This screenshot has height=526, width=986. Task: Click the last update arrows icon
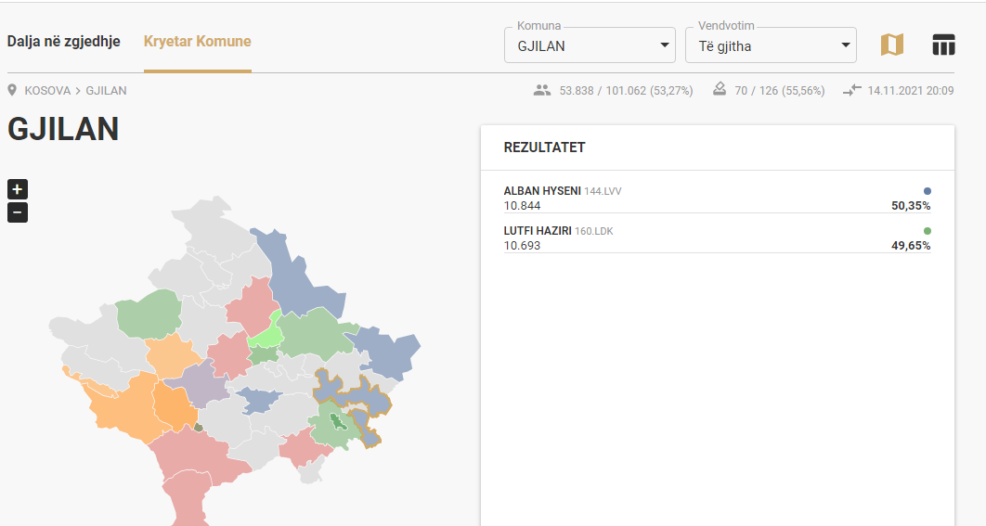(x=852, y=91)
